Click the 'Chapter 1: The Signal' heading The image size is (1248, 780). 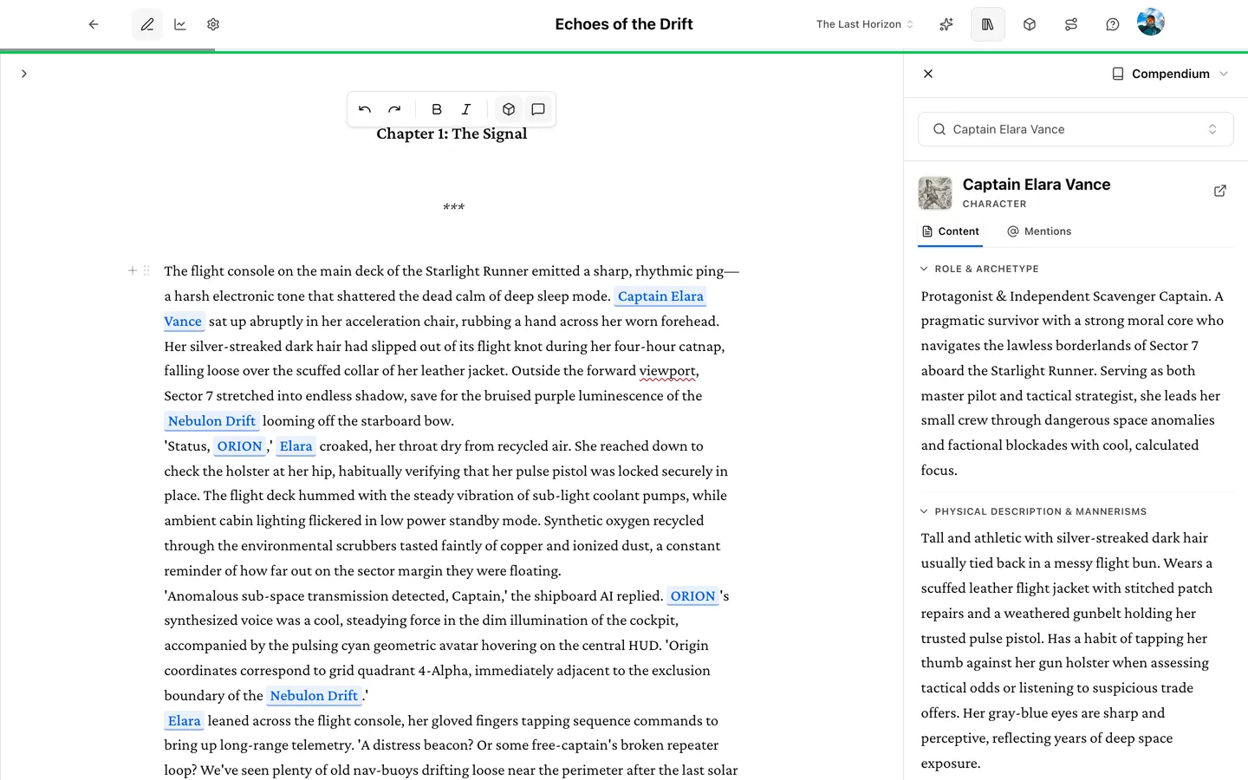pos(452,134)
